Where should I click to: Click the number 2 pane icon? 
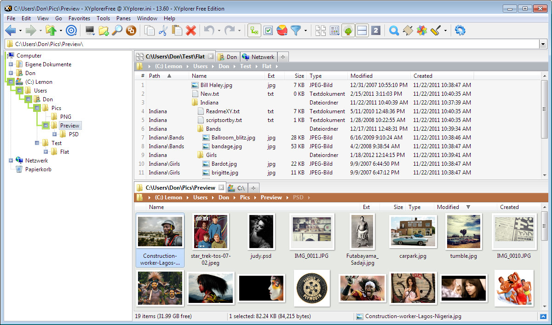[376, 31]
